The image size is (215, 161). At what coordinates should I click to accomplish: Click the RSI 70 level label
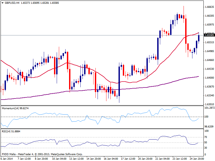click(206, 137)
